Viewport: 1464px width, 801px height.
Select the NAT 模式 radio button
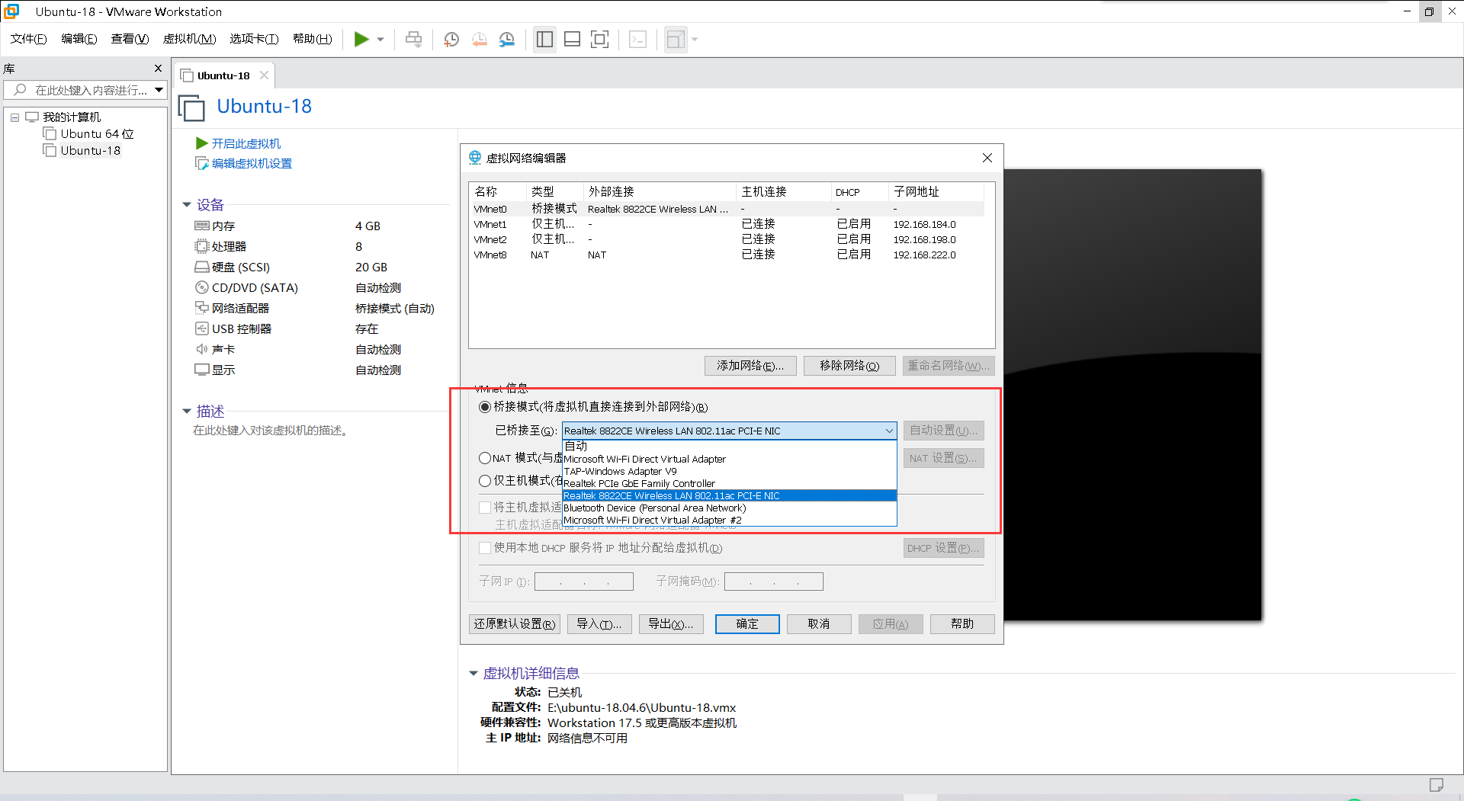485,458
